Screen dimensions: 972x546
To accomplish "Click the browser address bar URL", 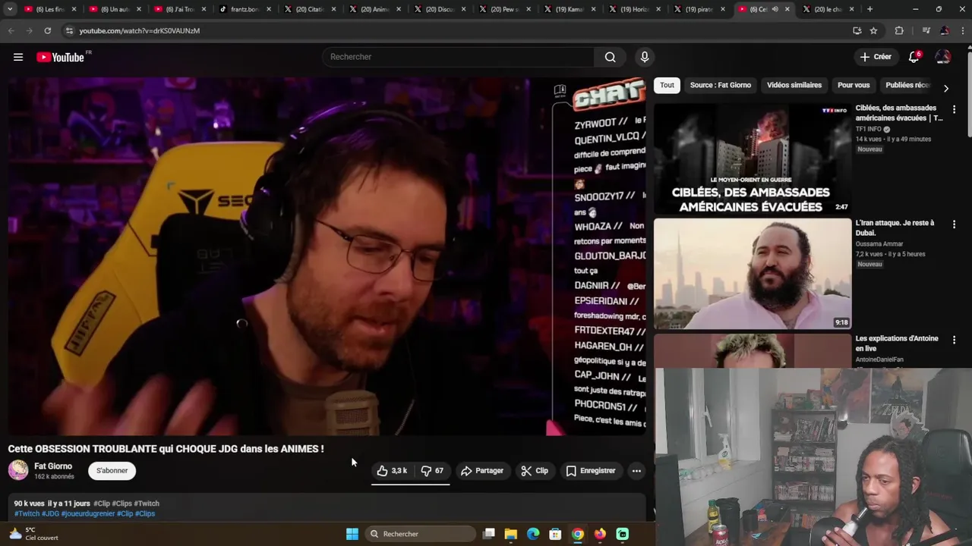I will click(140, 30).
